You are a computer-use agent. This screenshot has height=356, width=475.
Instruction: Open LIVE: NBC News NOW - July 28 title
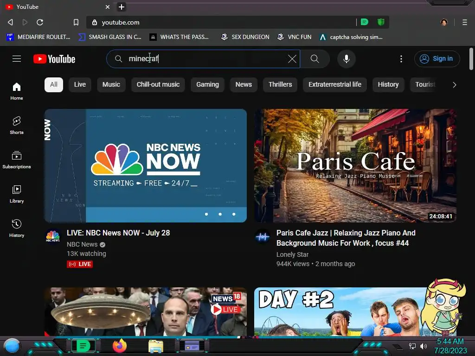(x=118, y=233)
